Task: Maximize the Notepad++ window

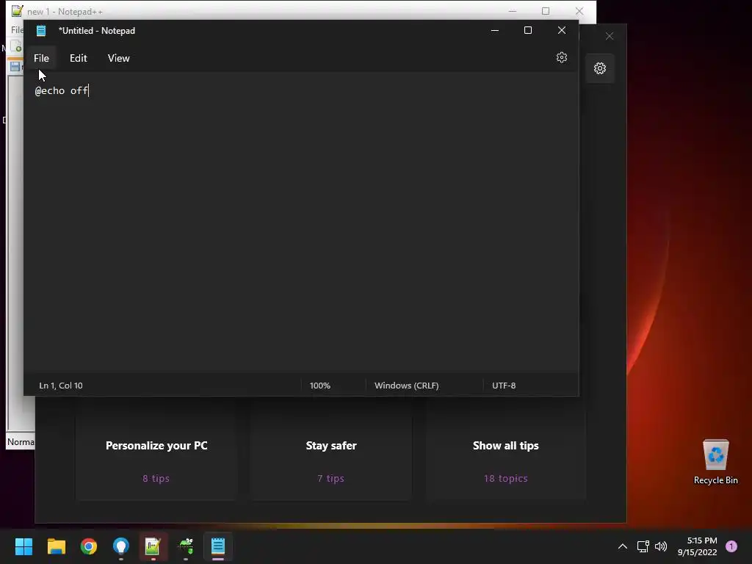Action: (x=546, y=11)
